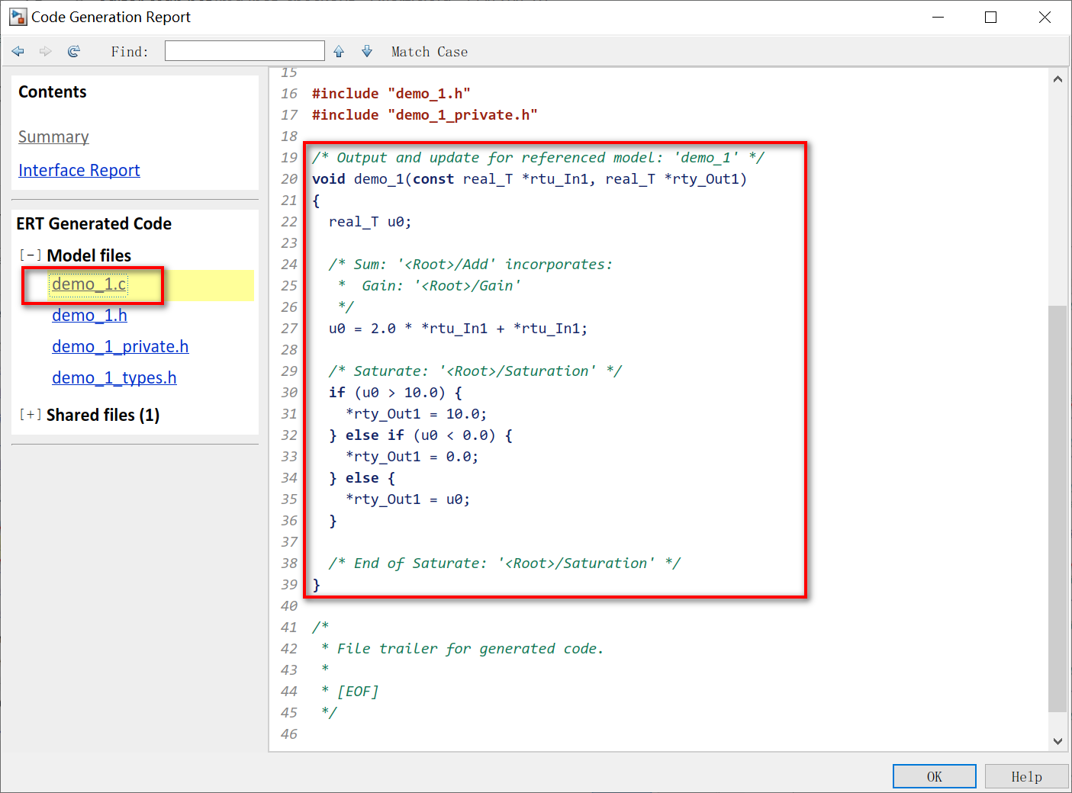Image resolution: width=1072 pixels, height=793 pixels.
Task: Expand the Shared files (1) section
Action: point(31,415)
